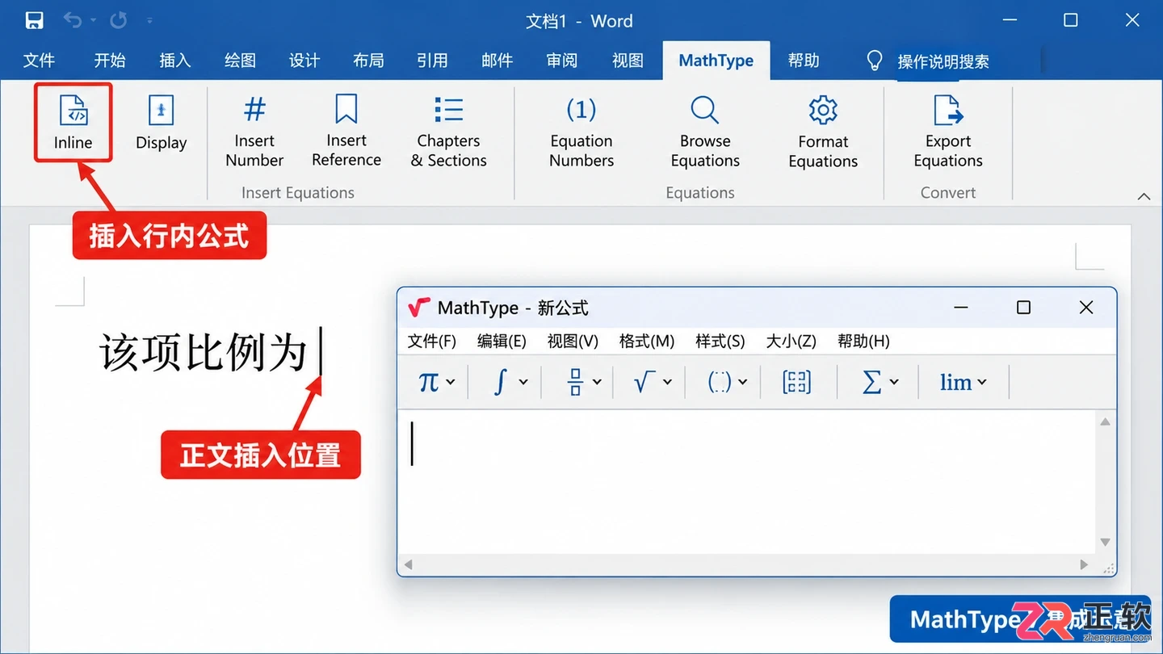The image size is (1163, 654).
Task: Switch to the 开始 tab
Action: pyautogui.click(x=110, y=61)
